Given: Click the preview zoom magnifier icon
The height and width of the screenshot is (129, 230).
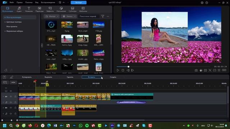Looking at the screenshot, I should pyautogui.click(x=210, y=70).
